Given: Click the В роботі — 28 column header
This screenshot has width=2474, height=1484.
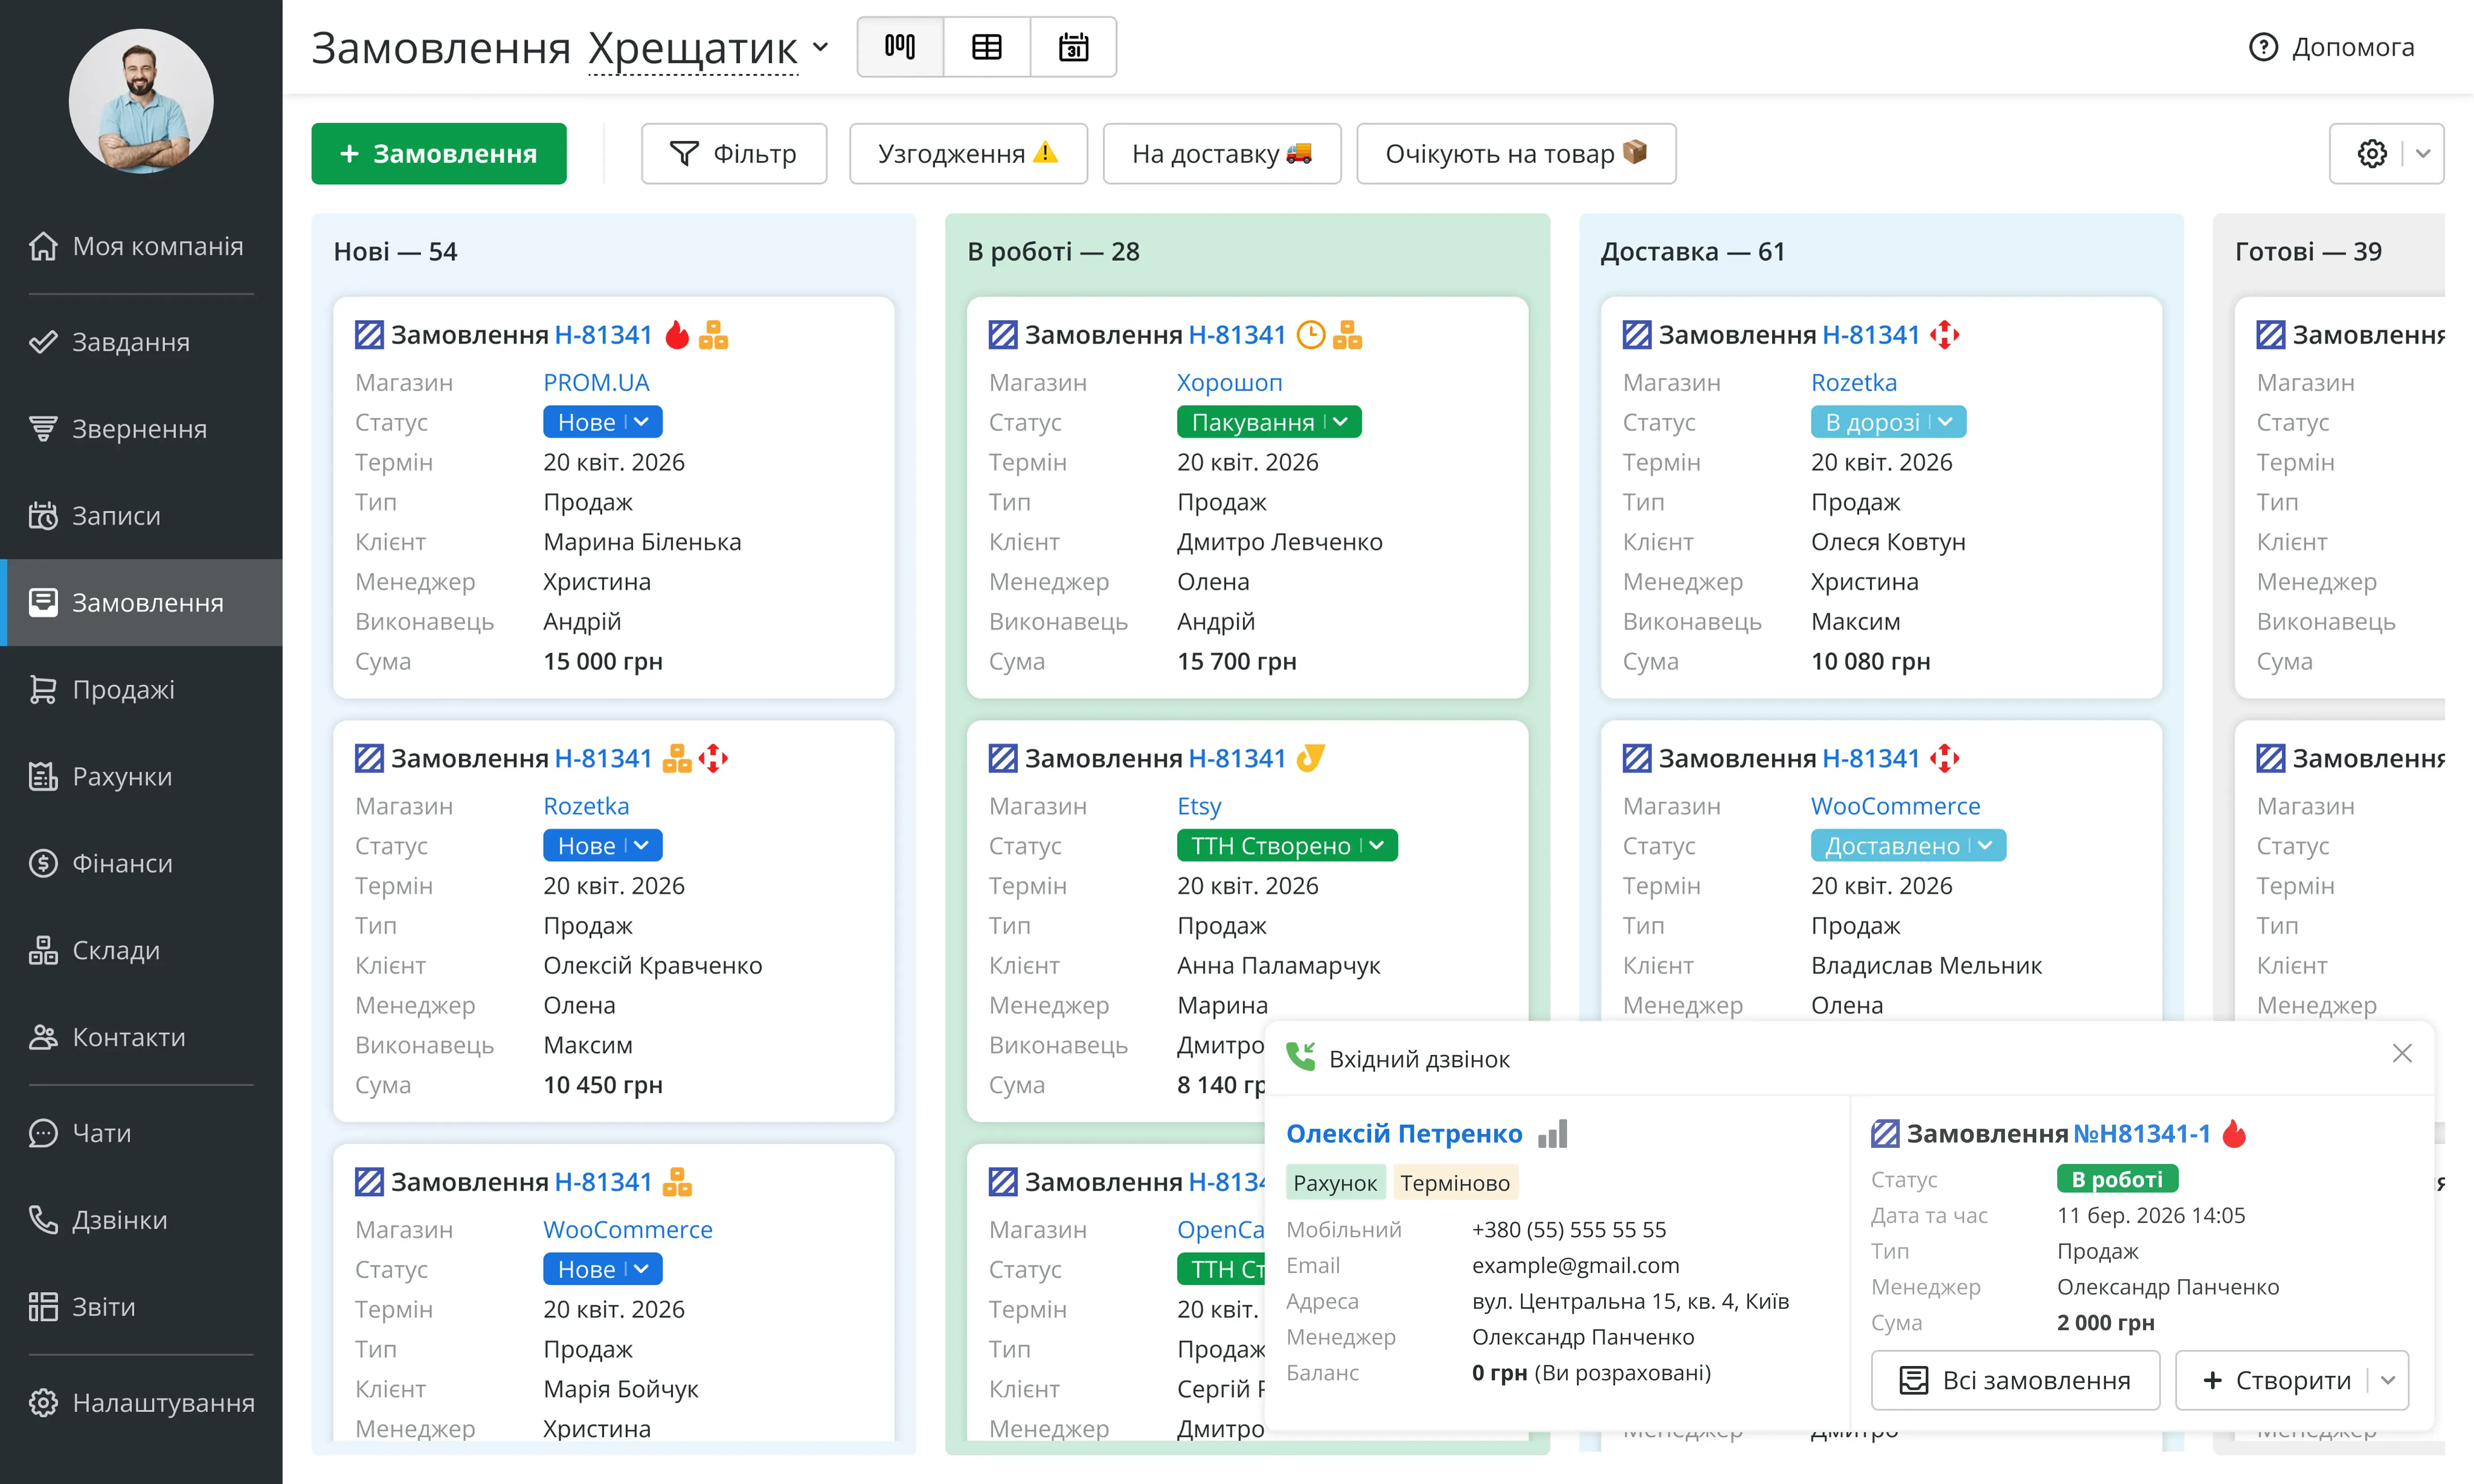Looking at the screenshot, I should pyautogui.click(x=1054, y=251).
